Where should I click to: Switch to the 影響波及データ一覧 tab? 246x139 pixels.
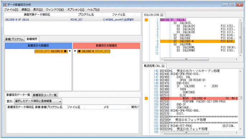[18, 95]
